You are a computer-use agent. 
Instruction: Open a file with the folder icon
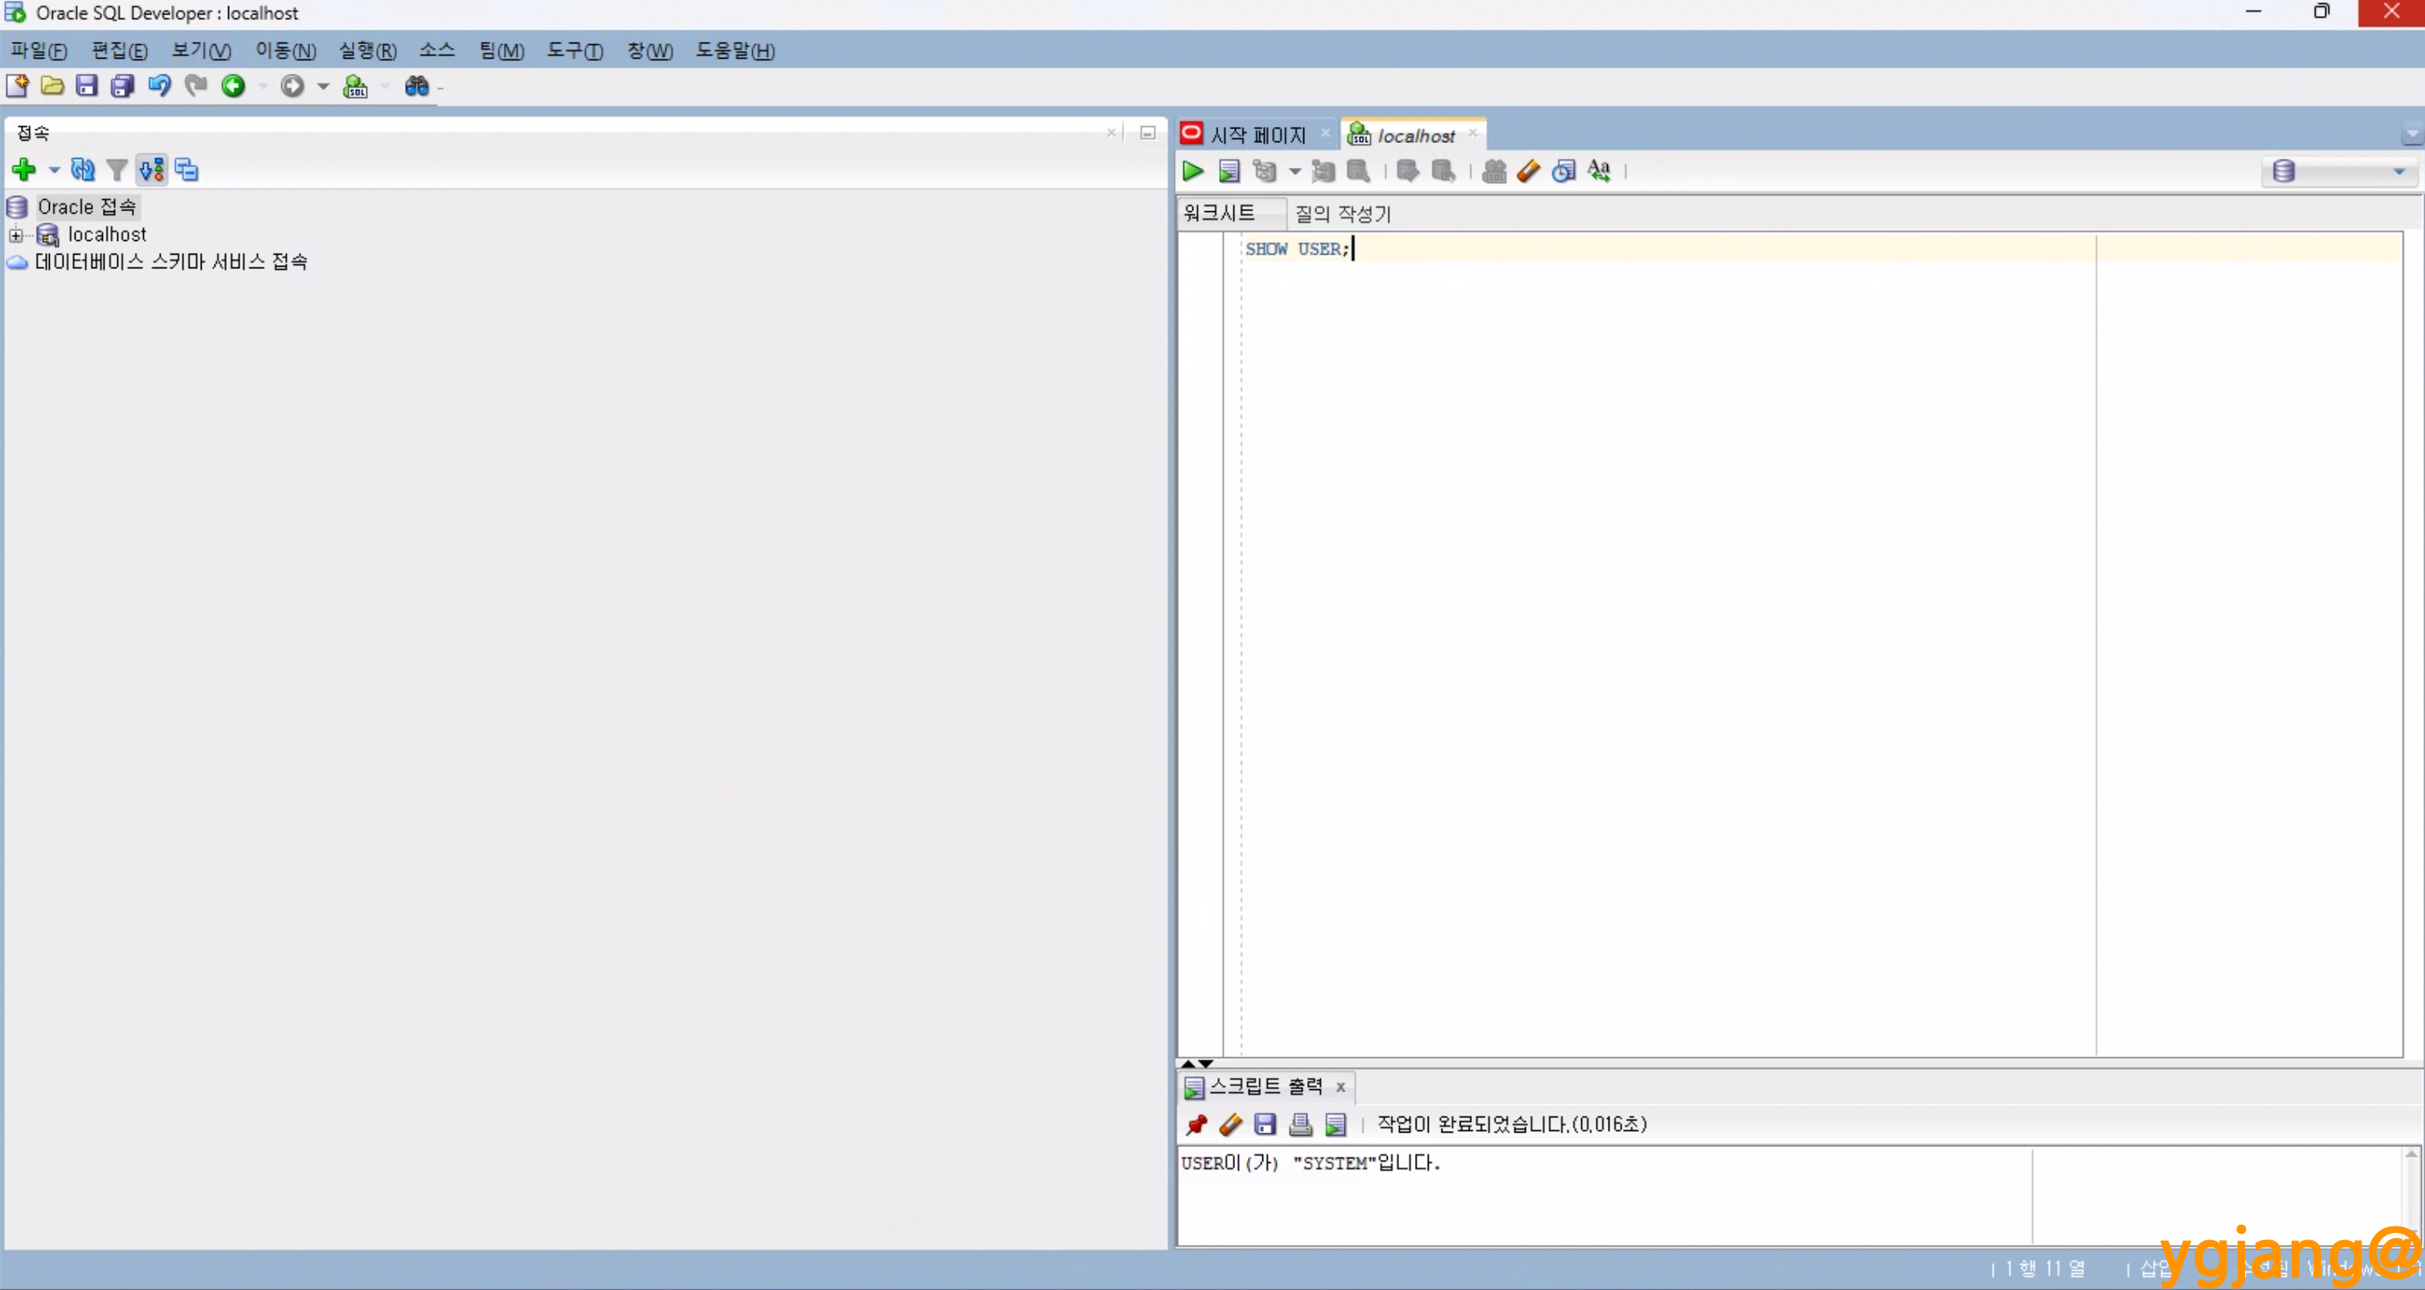[53, 86]
